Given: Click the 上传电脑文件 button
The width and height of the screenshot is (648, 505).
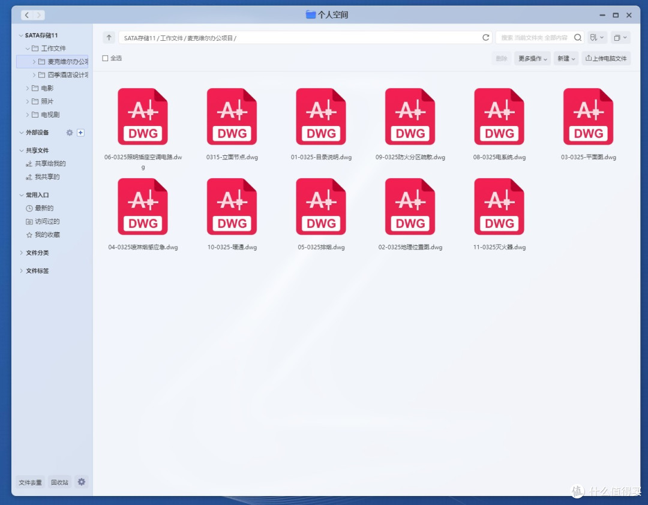Looking at the screenshot, I should [606, 59].
